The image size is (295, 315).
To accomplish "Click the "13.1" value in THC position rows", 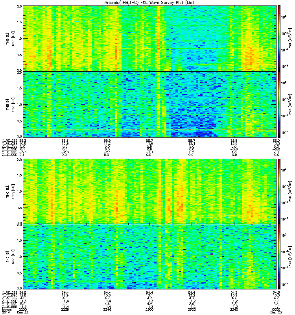I will coord(149,295).
